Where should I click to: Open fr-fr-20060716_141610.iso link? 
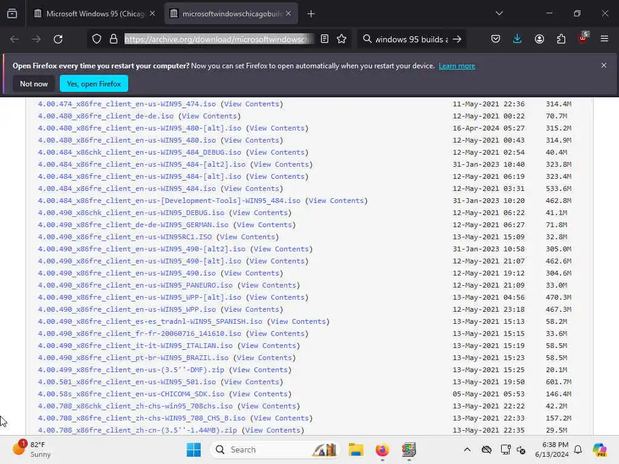tap(140, 333)
